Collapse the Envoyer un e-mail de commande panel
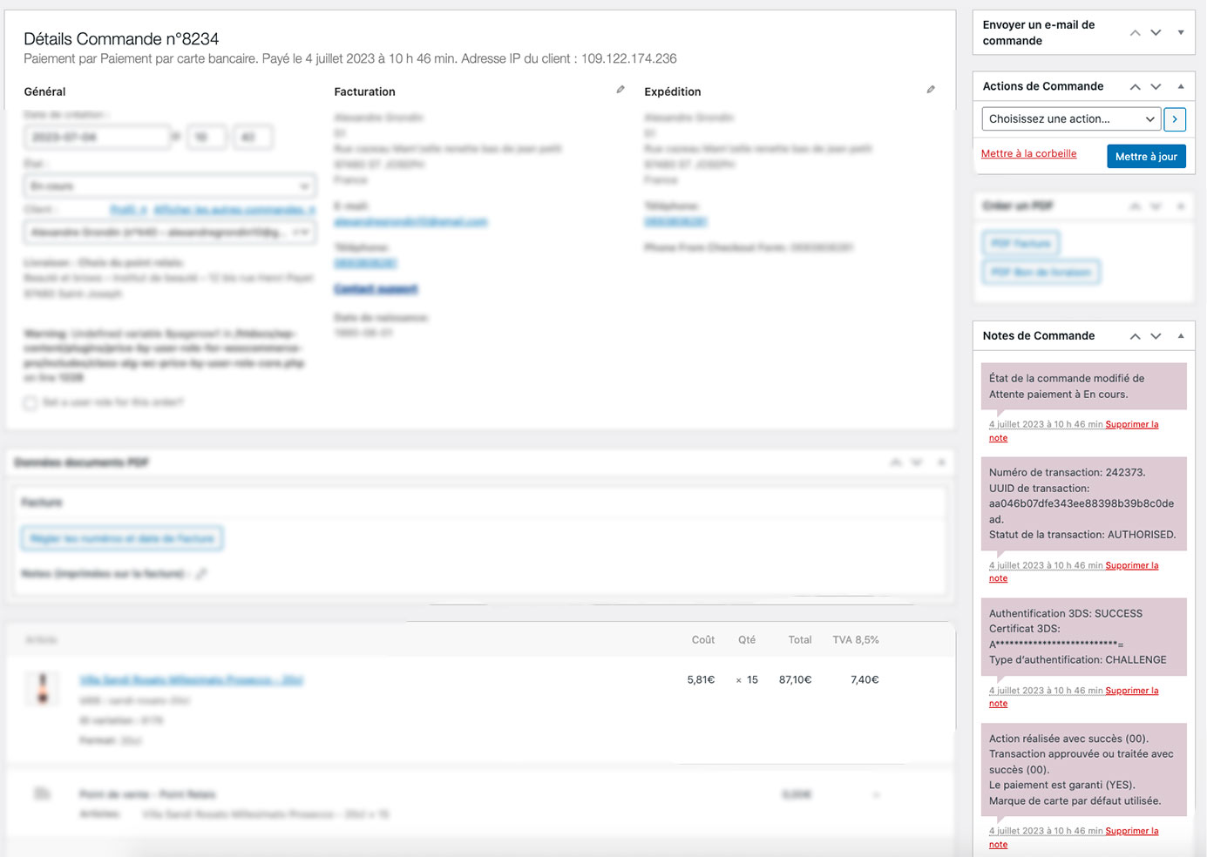This screenshot has width=1207, height=857. (x=1181, y=33)
